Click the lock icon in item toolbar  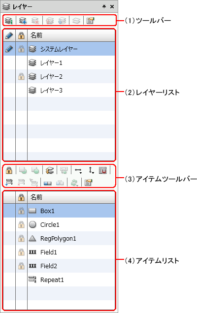(x=9, y=170)
